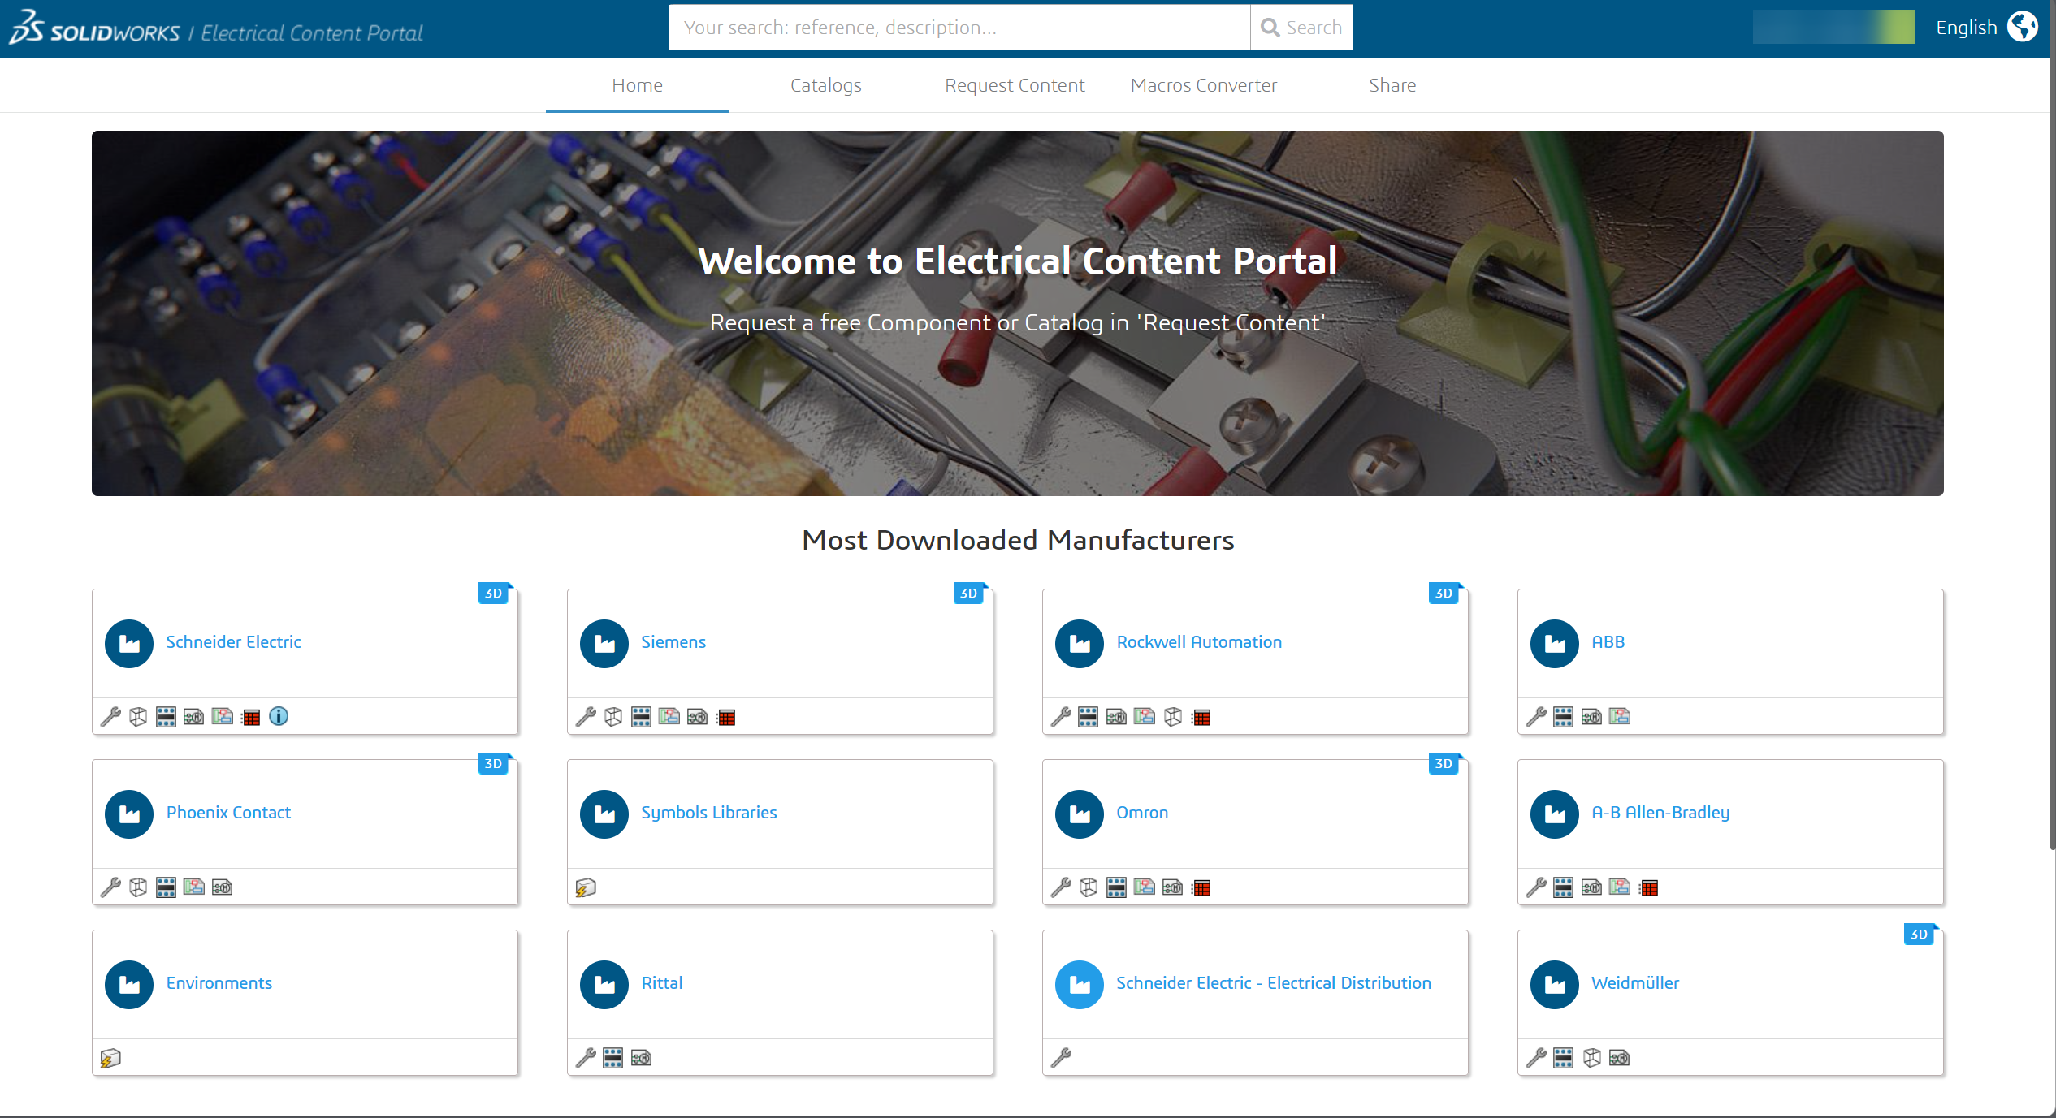This screenshot has width=2056, height=1118.
Task: Click the red table icon under Schneider Electric
Action: (x=250, y=717)
